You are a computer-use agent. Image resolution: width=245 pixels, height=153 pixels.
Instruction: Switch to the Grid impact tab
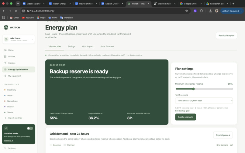tap(88, 46)
